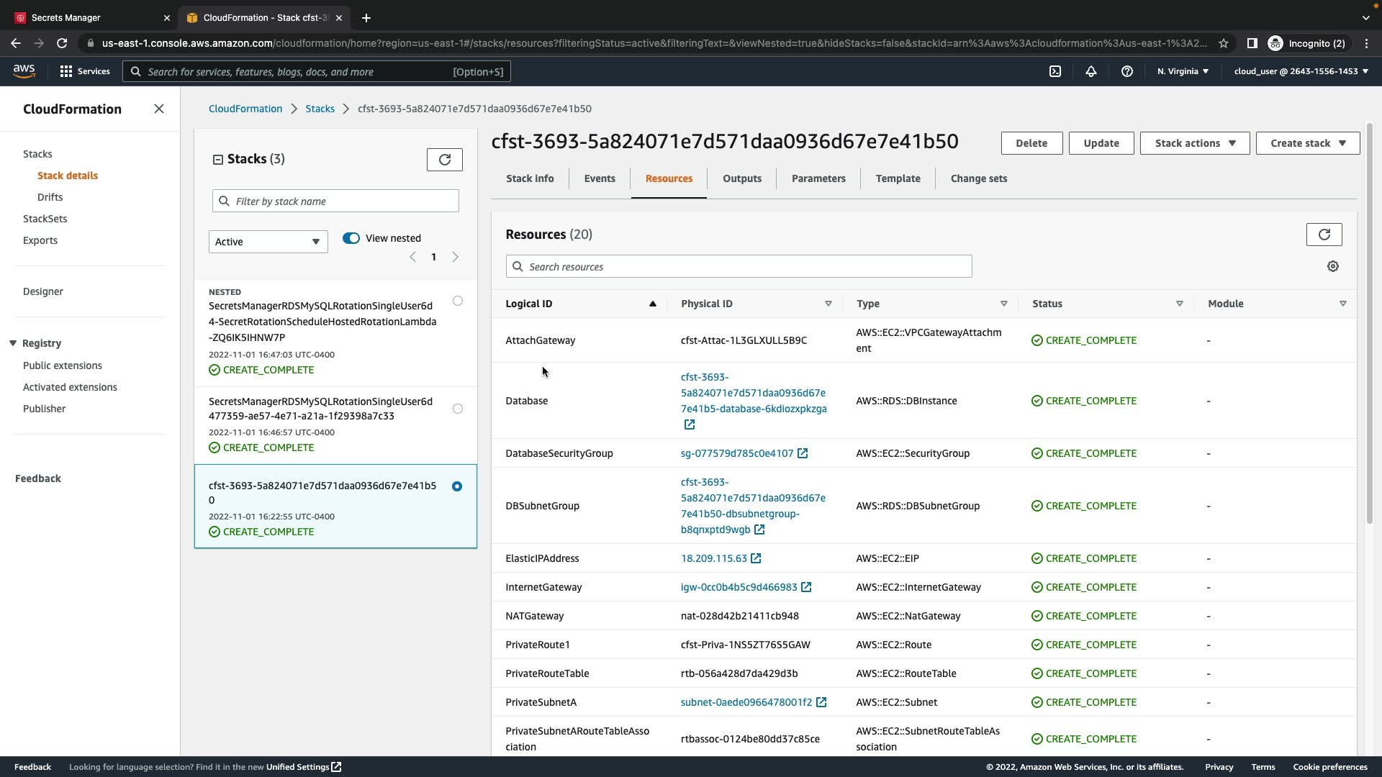The height and width of the screenshot is (777, 1382).
Task: Open the help question mark icon
Action: click(x=1127, y=71)
